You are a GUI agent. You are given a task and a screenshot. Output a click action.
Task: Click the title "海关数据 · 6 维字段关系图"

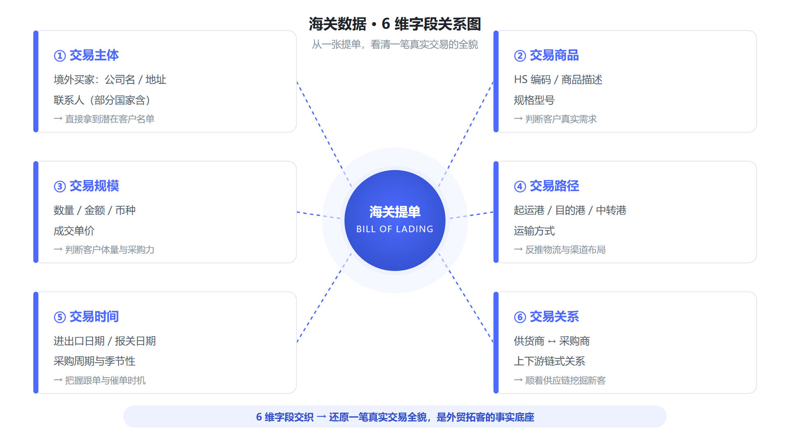point(395,24)
